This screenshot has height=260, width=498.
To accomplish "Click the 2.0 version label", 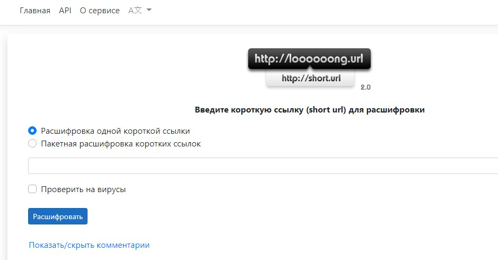I will pos(365,87).
